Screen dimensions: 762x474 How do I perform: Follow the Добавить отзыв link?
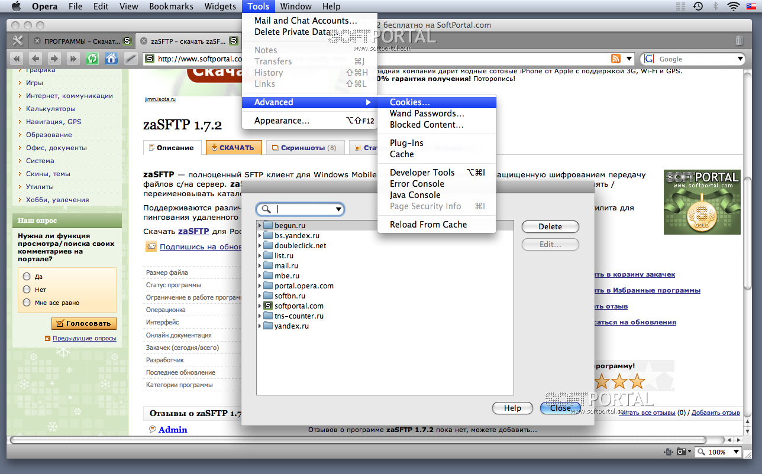pyautogui.click(x=716, y=413)
